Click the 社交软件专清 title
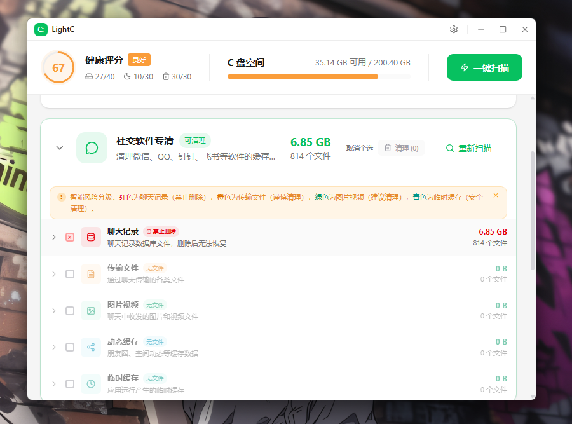This screenshot has height=424, width=572. (x=145, y=141)
